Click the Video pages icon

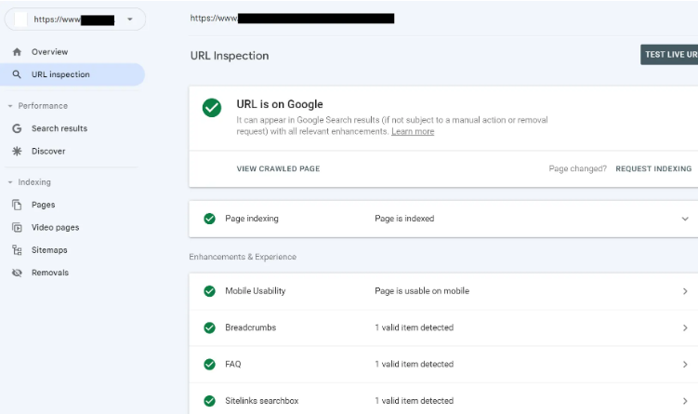point(17,227)
